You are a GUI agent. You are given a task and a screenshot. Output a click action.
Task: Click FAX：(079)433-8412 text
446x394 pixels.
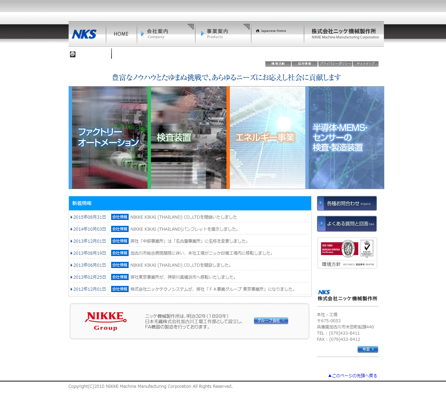[339, 339]
